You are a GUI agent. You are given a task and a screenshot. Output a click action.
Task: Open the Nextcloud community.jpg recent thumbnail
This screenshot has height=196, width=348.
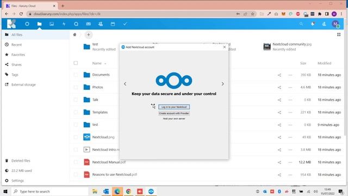267,47
